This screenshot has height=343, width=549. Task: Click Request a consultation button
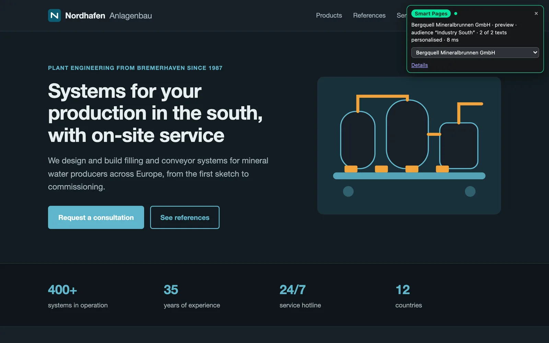(x=96, y=217)
